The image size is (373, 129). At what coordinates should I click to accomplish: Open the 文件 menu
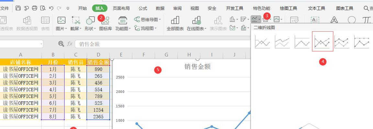coord(5,8)
